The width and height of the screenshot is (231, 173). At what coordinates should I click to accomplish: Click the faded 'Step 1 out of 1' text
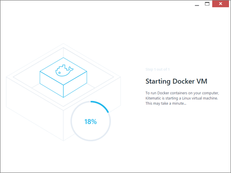(x=158, y=69)
